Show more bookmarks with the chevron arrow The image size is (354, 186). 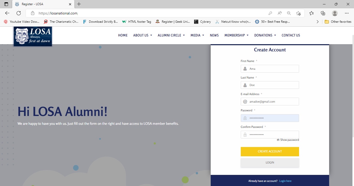[x=318, y=22]
